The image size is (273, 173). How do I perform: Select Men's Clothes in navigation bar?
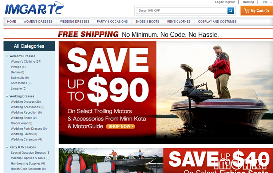178,21
